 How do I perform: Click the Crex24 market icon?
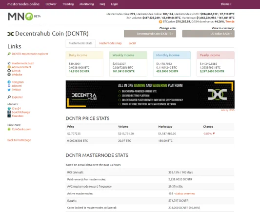click(x=9, y=108)
